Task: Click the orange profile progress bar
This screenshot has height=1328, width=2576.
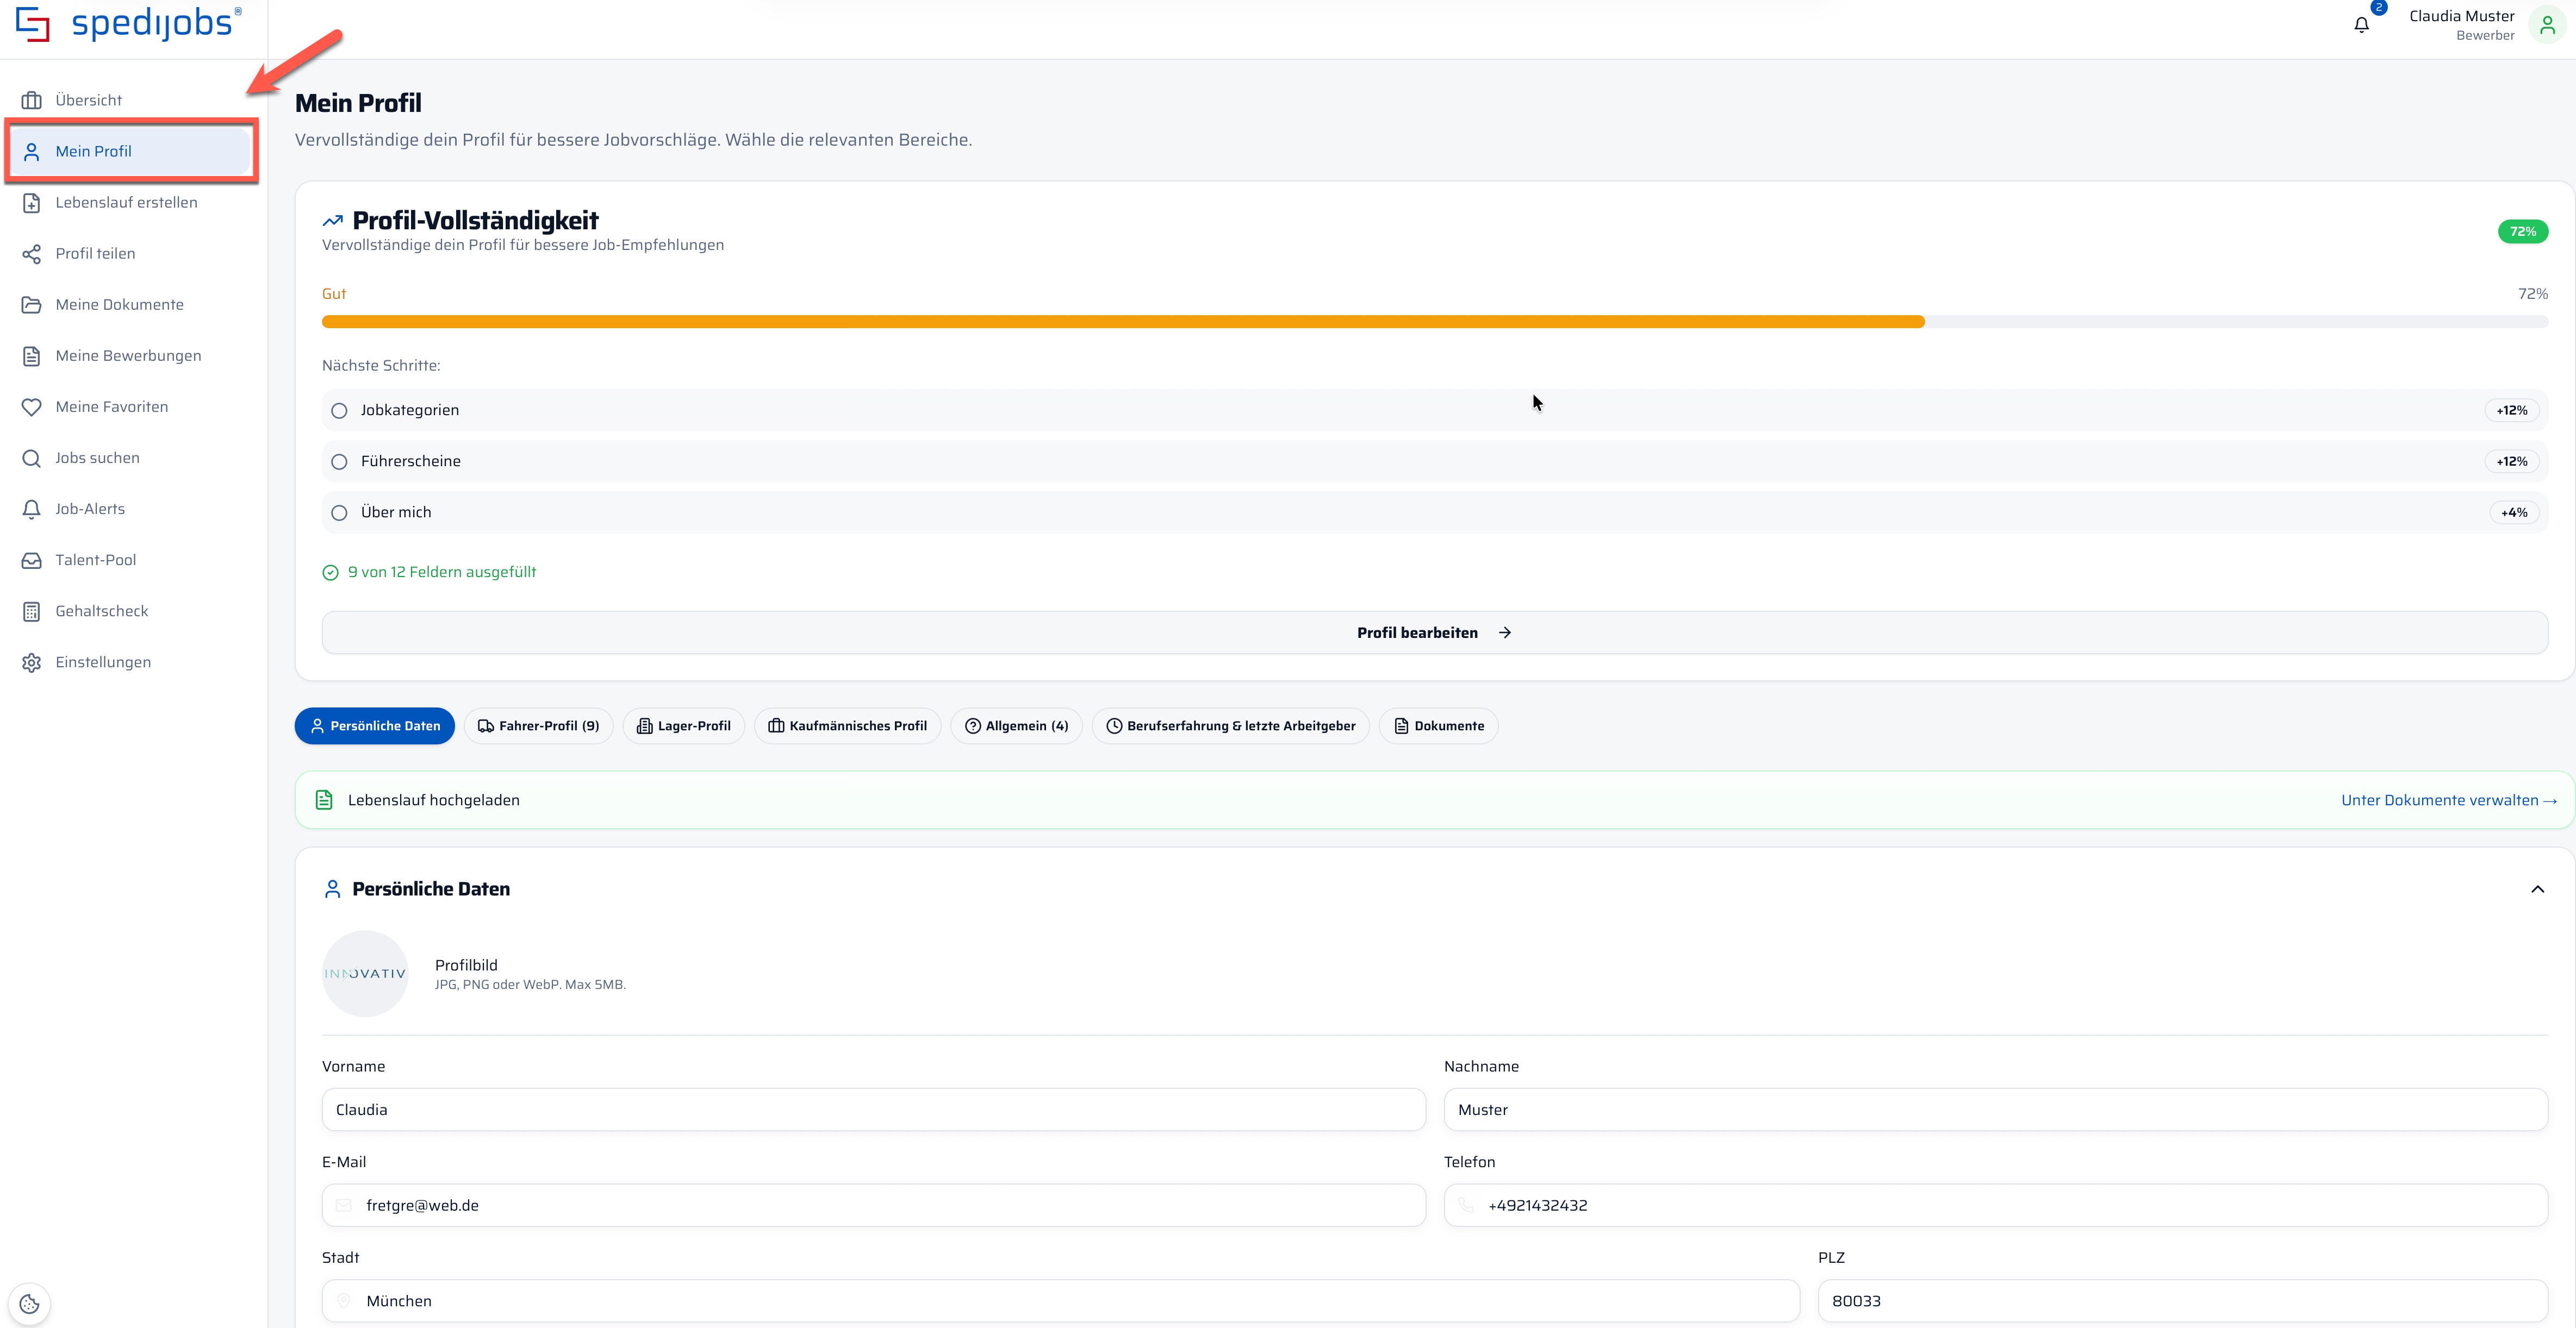Action: click(x=1123, y=322)
